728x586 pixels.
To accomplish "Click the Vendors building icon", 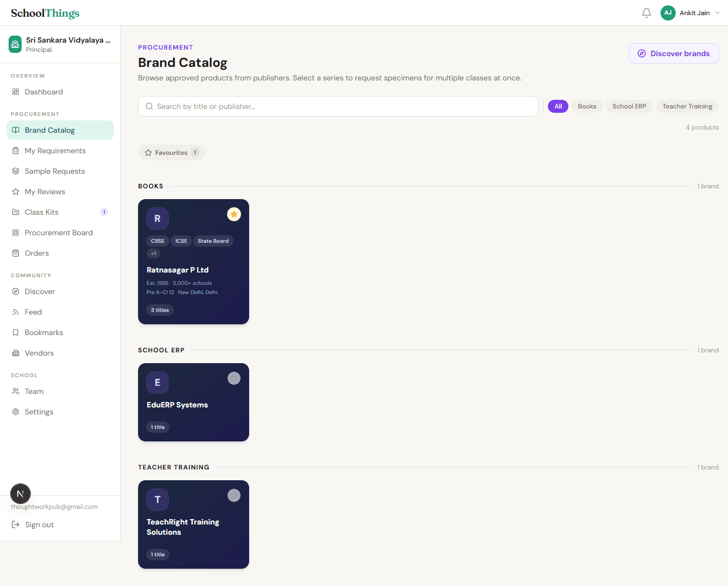I will point(16,353).
